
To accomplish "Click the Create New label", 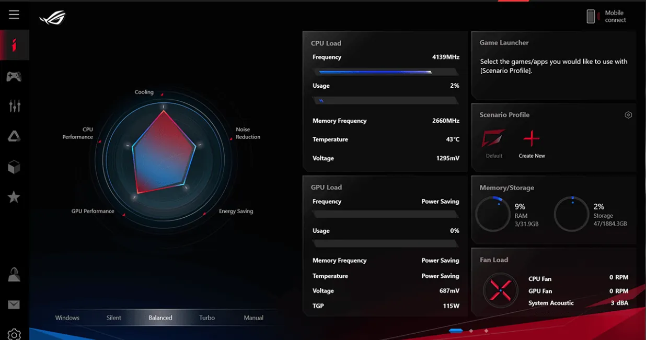I will tap(532, 156).
